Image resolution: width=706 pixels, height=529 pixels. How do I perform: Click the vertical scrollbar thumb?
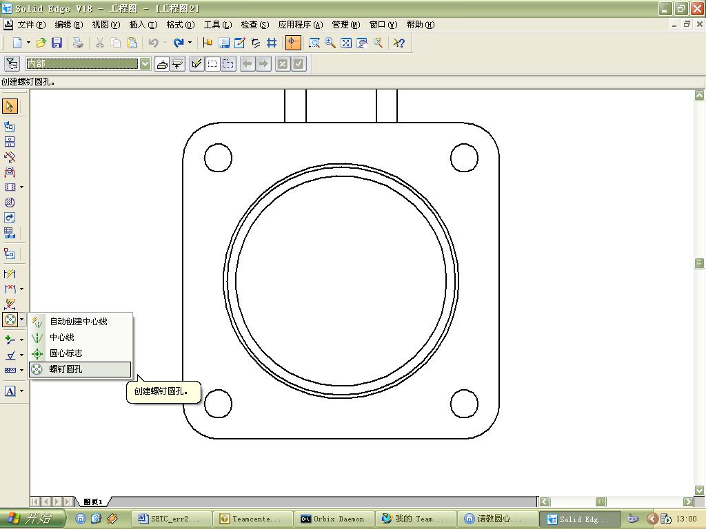[x=699, y=264]
